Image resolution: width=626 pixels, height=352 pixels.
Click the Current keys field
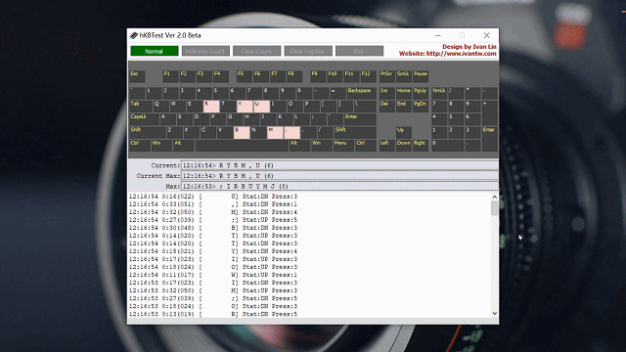pos(339,165)
